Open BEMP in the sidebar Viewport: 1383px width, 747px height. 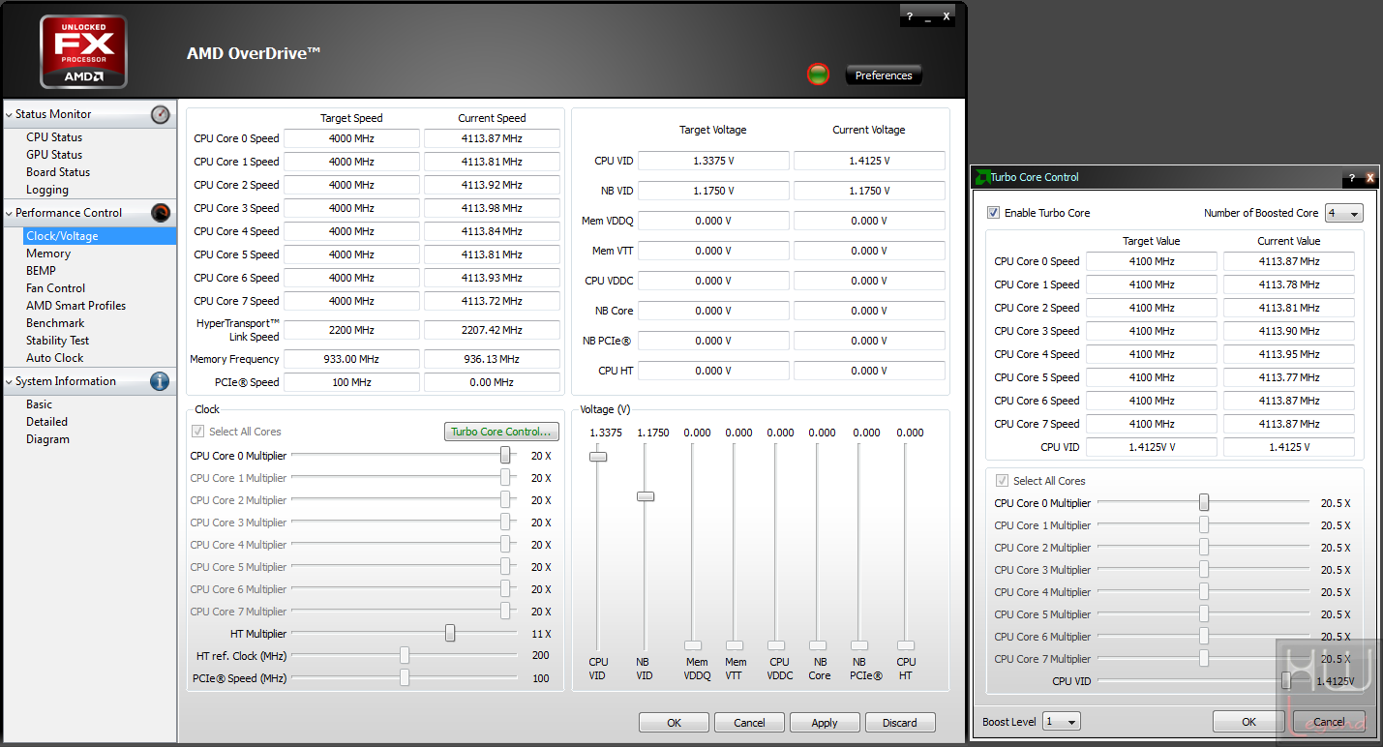click(41, 271)
